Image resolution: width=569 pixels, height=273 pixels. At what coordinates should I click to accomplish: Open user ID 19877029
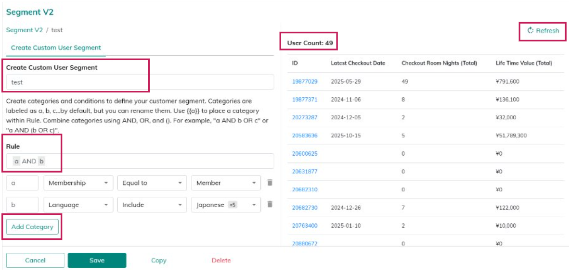point(304,81)
